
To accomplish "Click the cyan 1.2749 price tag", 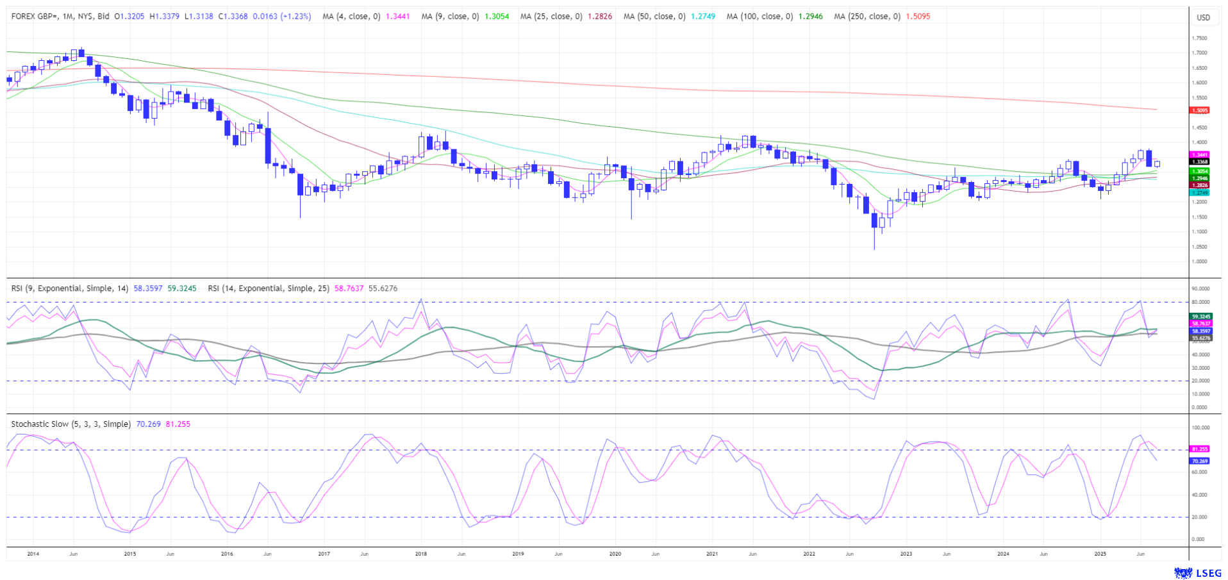I will [1199, 192].
